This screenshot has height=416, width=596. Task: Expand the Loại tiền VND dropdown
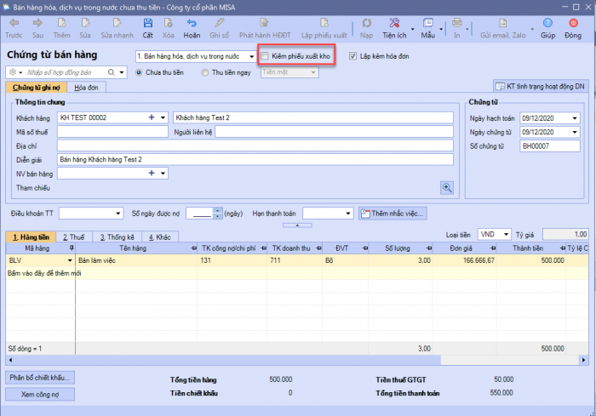tap(506, 234)
